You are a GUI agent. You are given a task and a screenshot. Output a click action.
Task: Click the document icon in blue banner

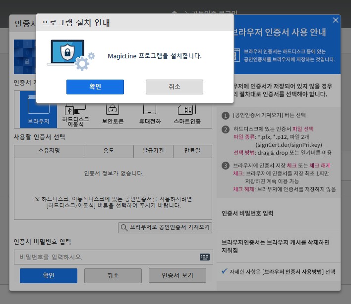coord(236,55)
